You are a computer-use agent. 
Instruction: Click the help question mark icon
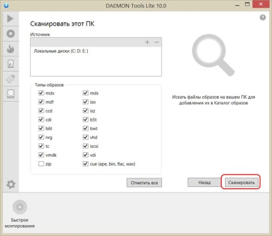coord(263,17)
